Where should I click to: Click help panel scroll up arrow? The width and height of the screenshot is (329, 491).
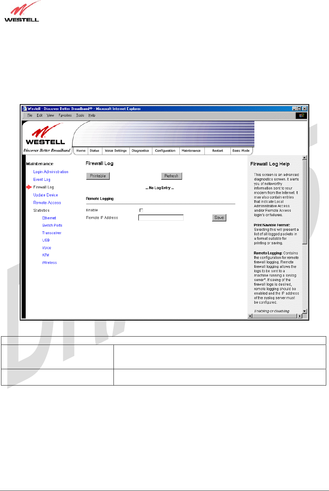coord(304,158)
